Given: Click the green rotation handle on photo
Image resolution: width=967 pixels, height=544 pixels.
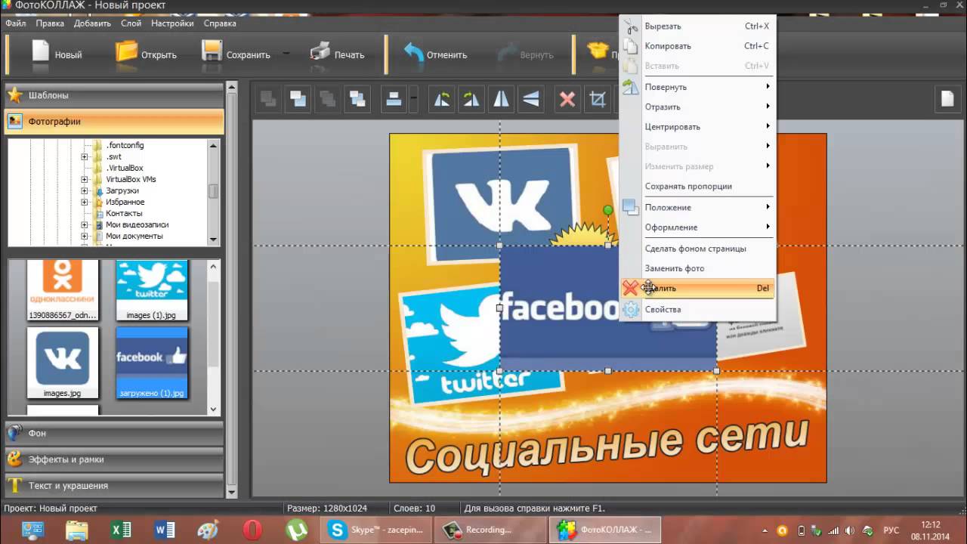Looking at the screenshot, I should pos(608,210).
